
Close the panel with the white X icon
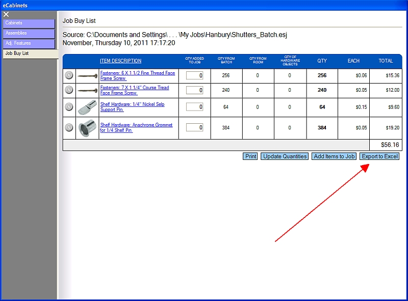tap(6, 14)
